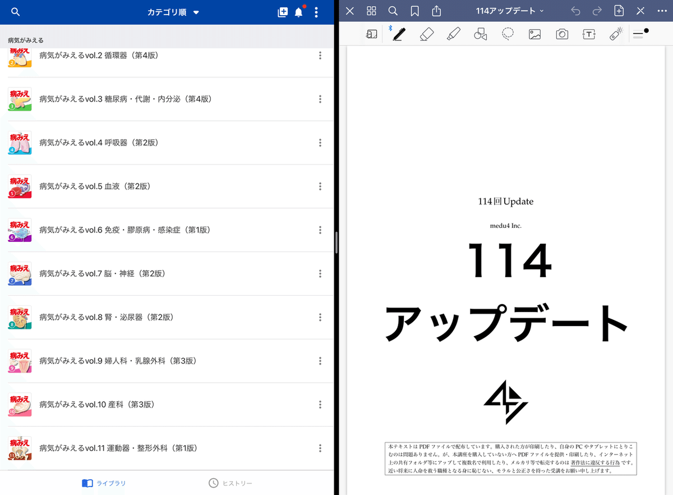The image size is (673, 495).
Task: Open options for vol.4 呼吸器 row
Action: pos(320,143)
